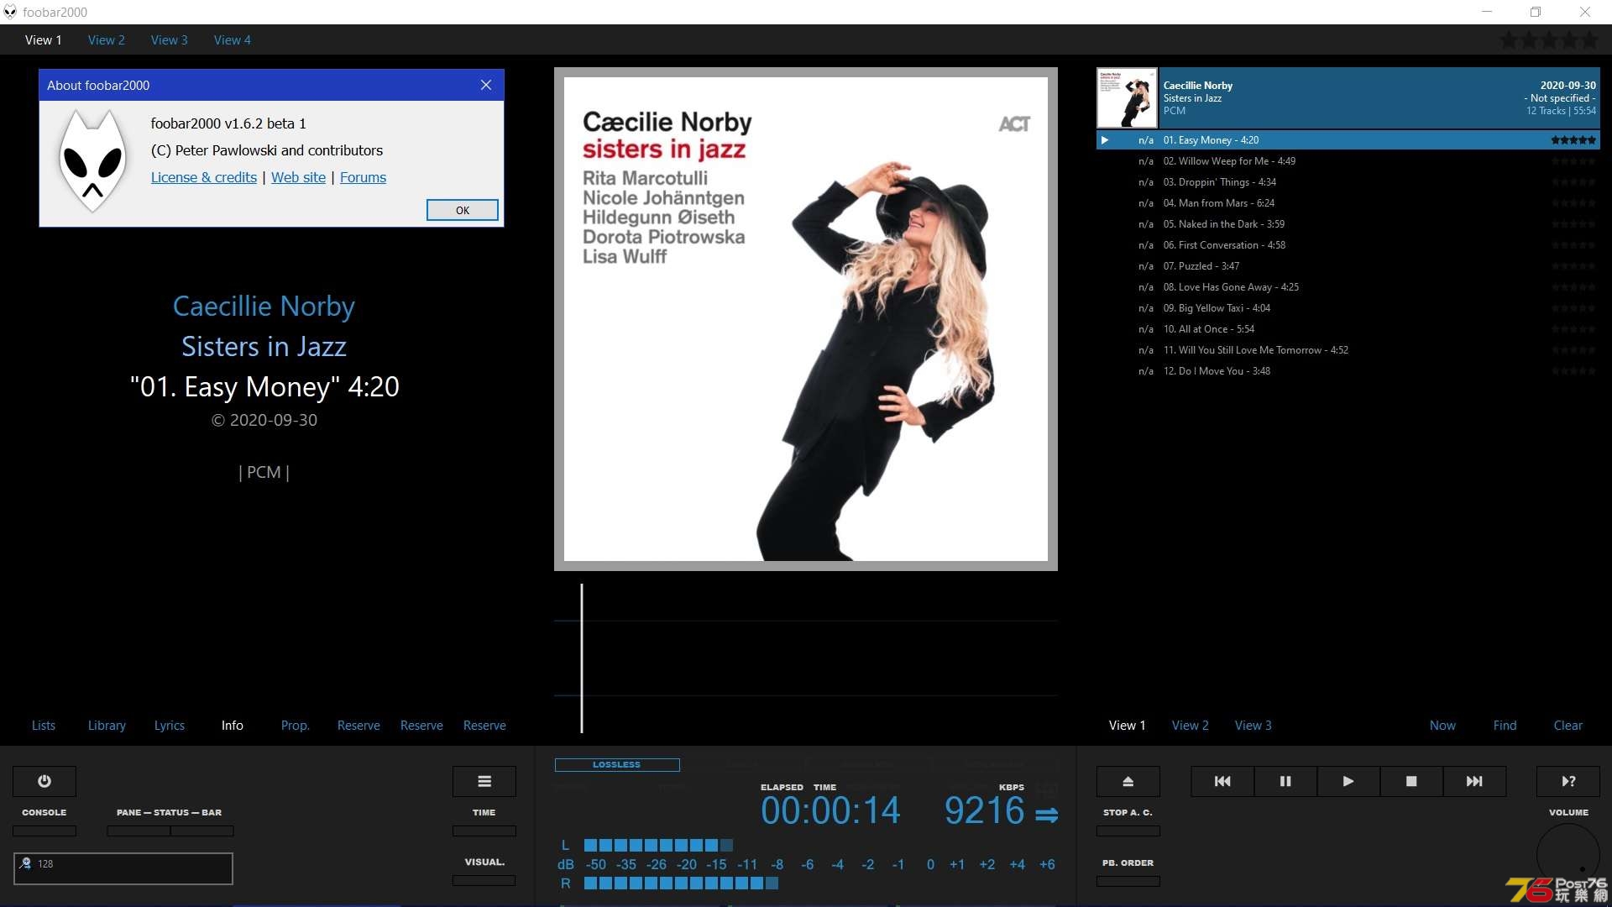Toggle the VISUAL. mode bar
1612x907 pixels.
pos(484,881)
